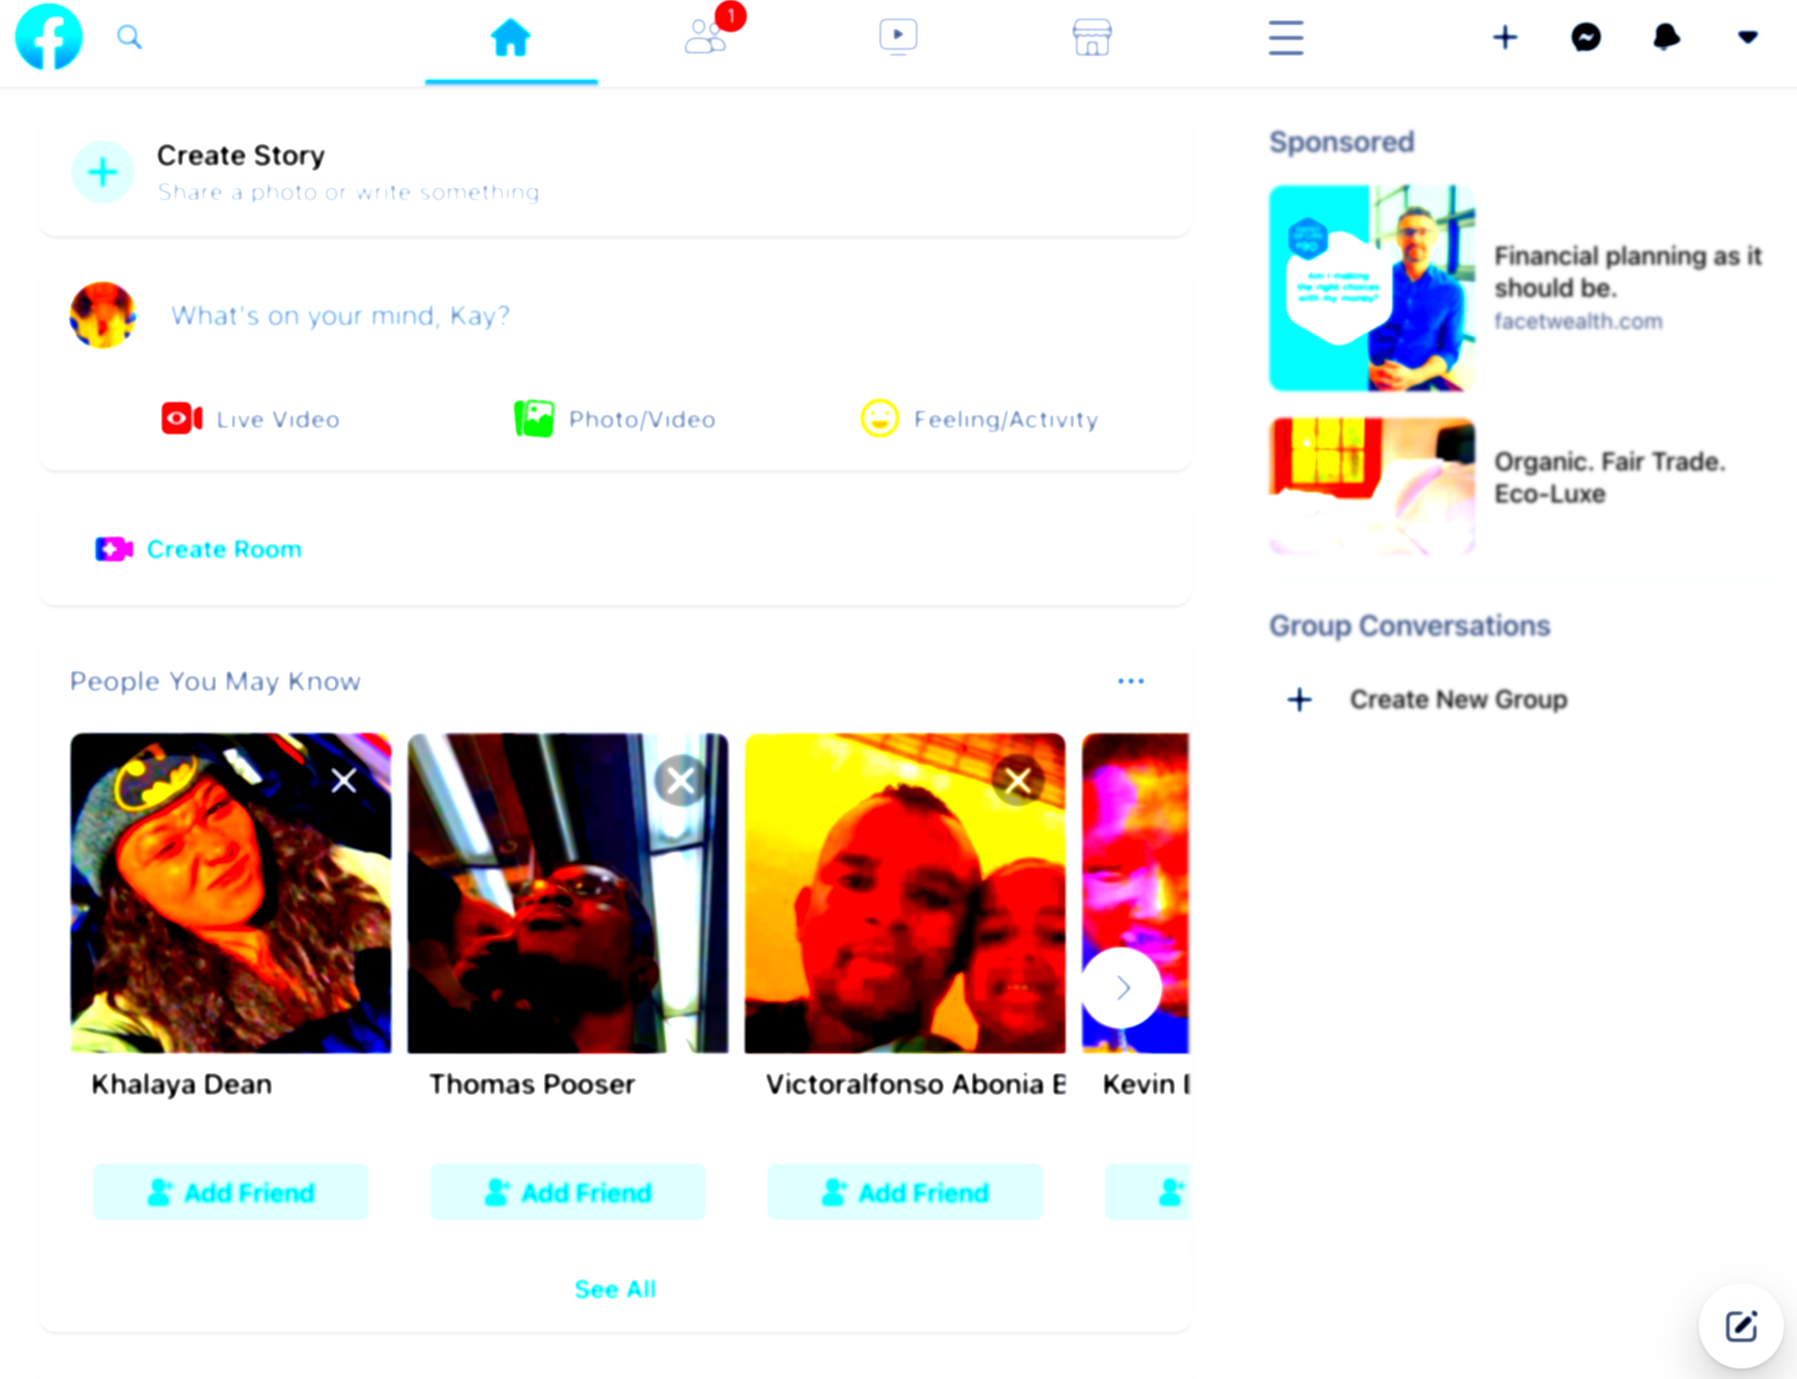This screenshot has width=1797, height=1379.
Task: Open the search magnifier icon
Action: point(129,37)
